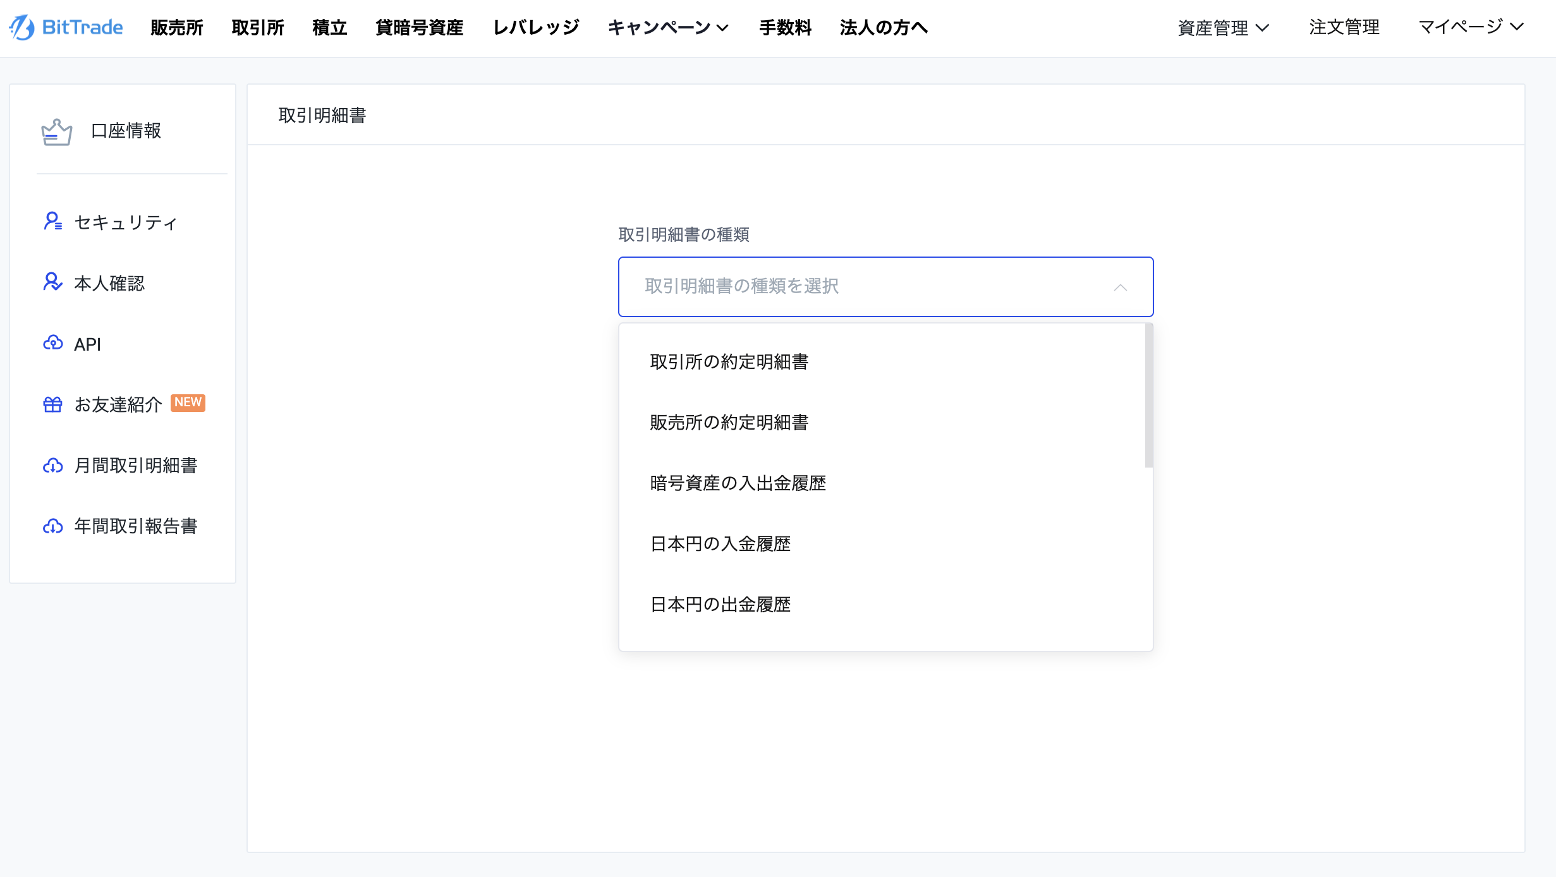Choose 暗号資産の入出金履歴 from the list

click(x=738, y=483)
